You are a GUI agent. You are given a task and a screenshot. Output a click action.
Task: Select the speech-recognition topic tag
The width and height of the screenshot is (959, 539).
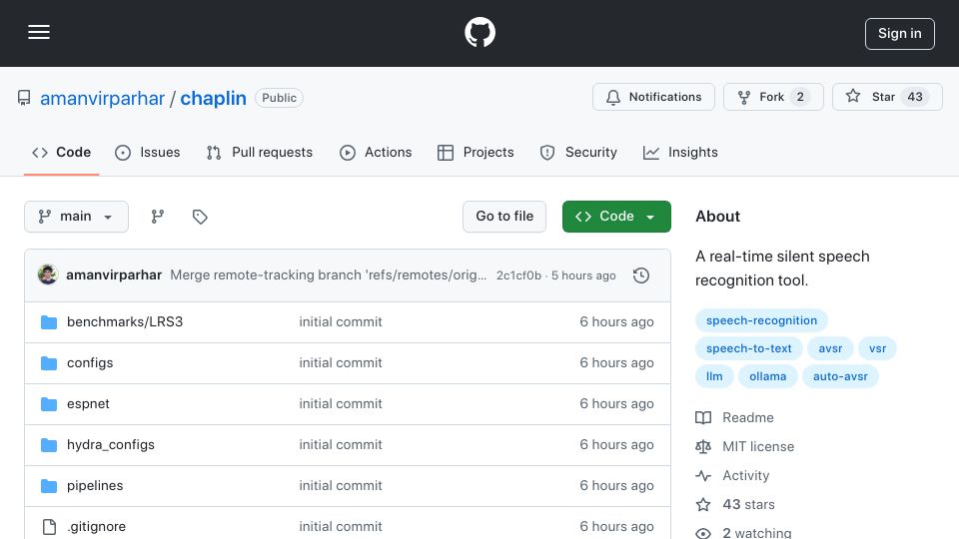tap(761, 320)
